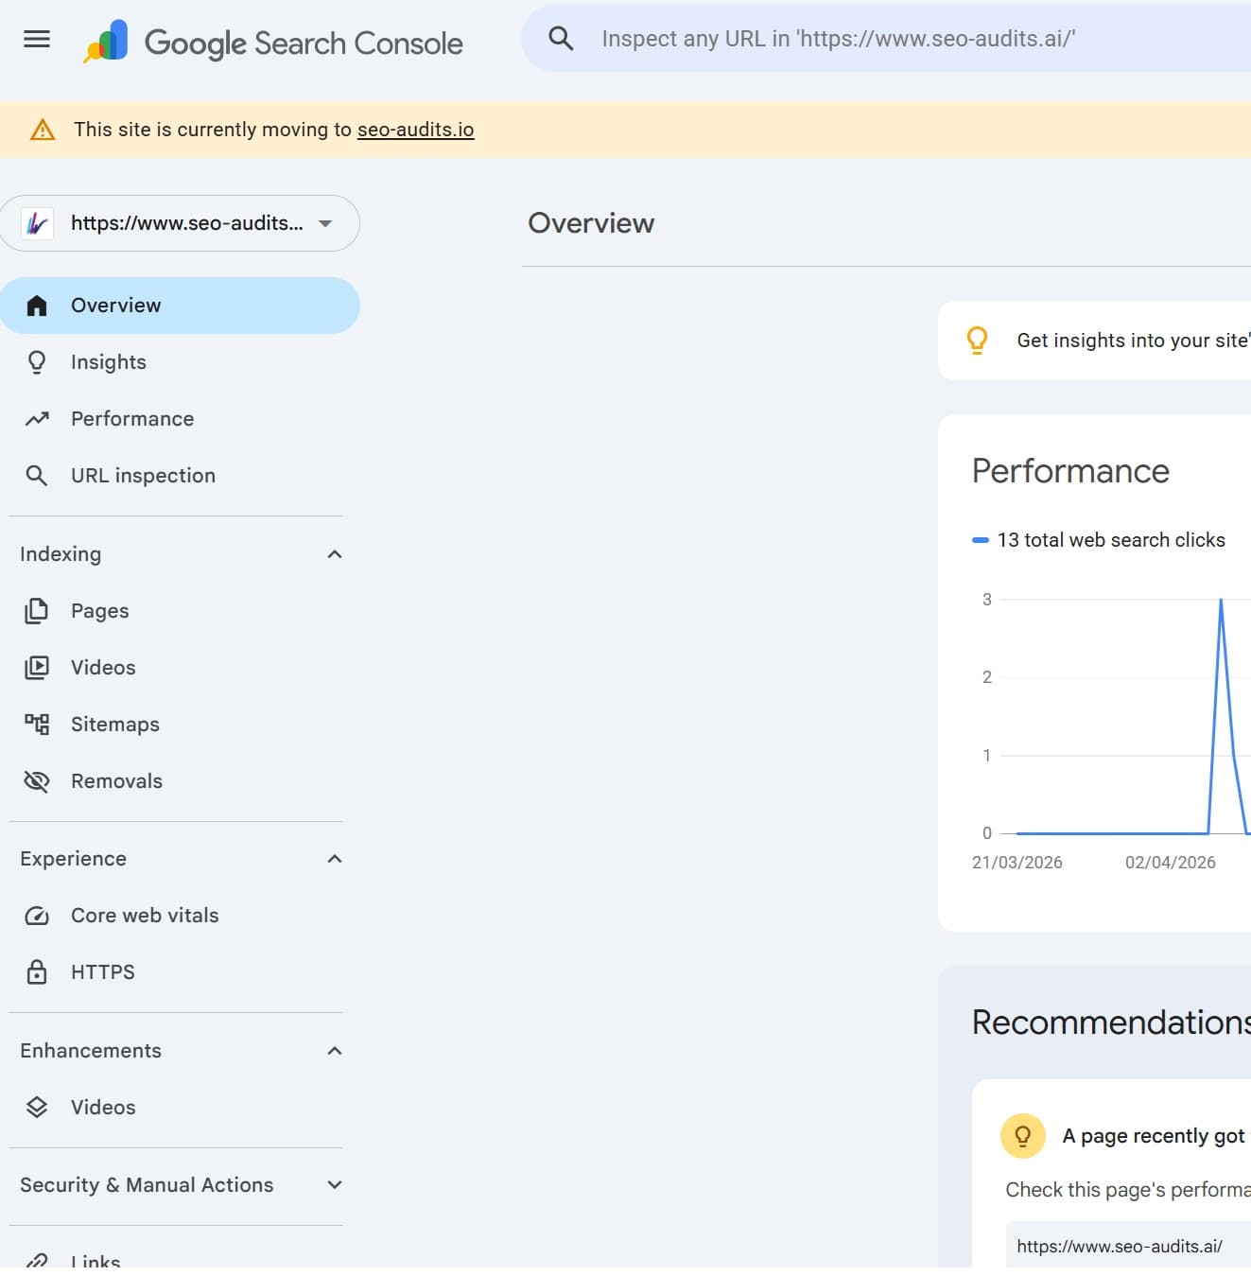Click the 'A page recently got' recommendation title

coord(1154,1136)
